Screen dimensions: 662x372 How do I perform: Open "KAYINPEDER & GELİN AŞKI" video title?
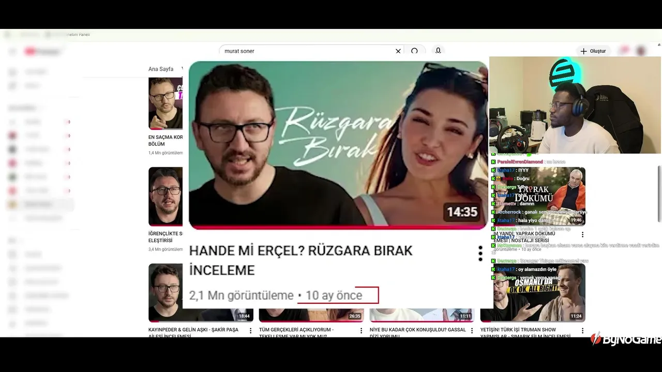tap(193, 333)
